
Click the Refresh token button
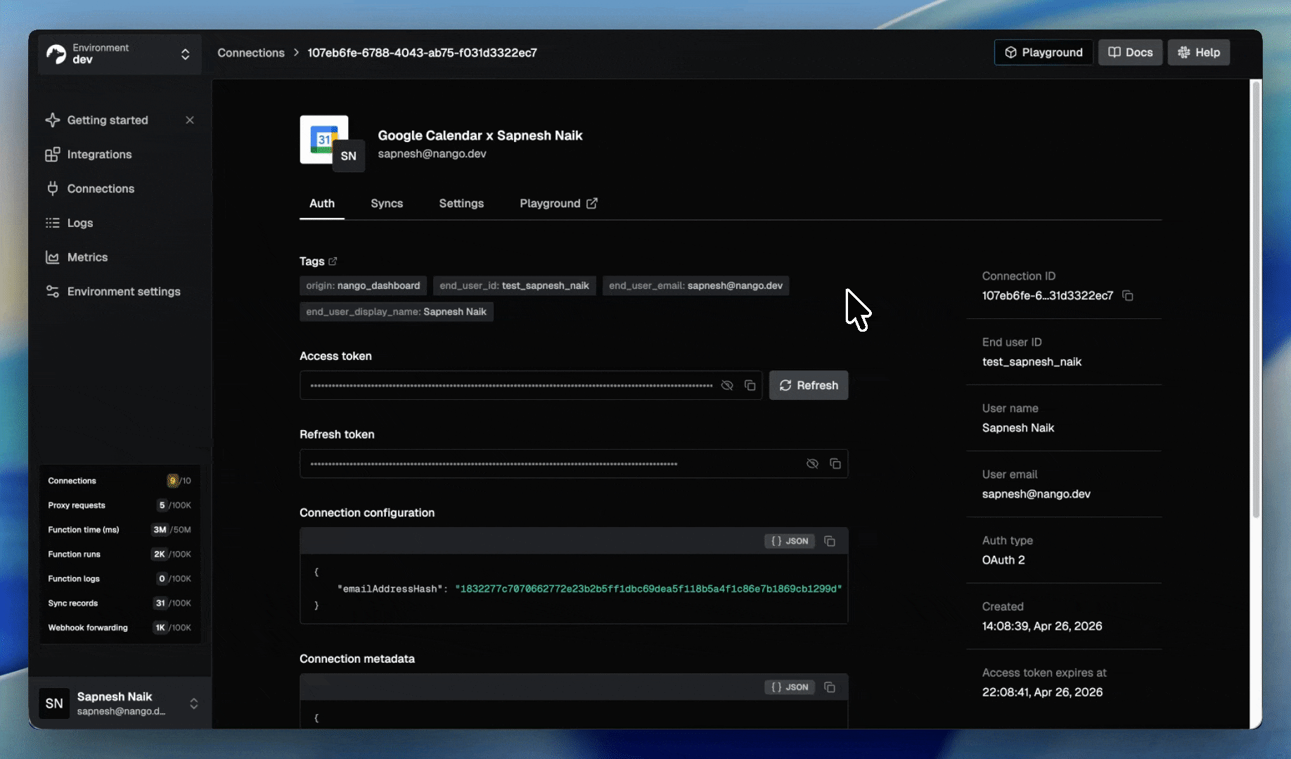coord(809,386)
